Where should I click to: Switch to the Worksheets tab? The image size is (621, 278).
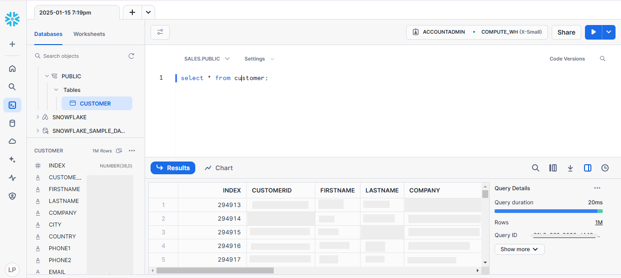(x=89, y=34)
